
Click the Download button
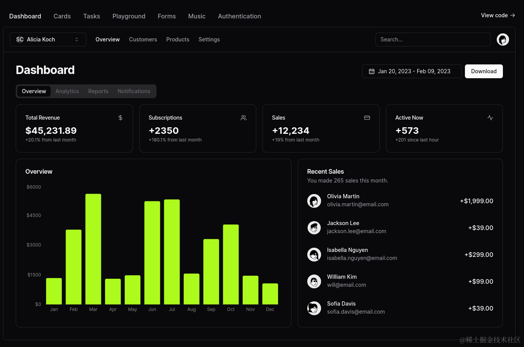(484, 71)
